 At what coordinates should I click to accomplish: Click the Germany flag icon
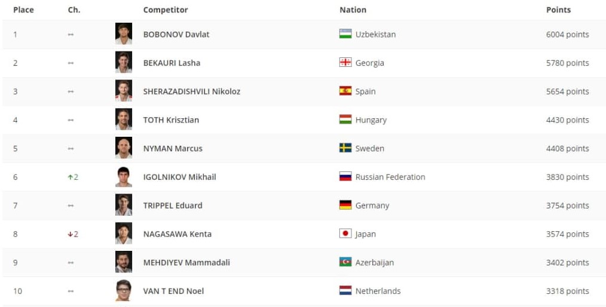click(x=345, y=205)
